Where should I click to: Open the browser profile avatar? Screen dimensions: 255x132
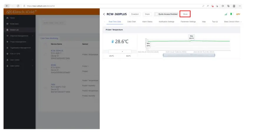(x=234, y=6)
